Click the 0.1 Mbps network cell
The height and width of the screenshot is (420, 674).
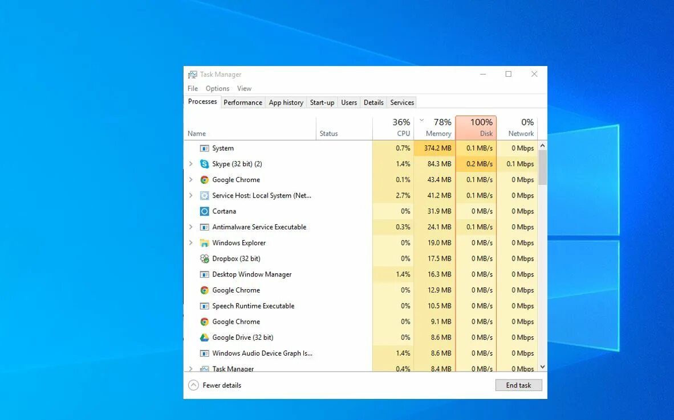[x=517, y=164]
